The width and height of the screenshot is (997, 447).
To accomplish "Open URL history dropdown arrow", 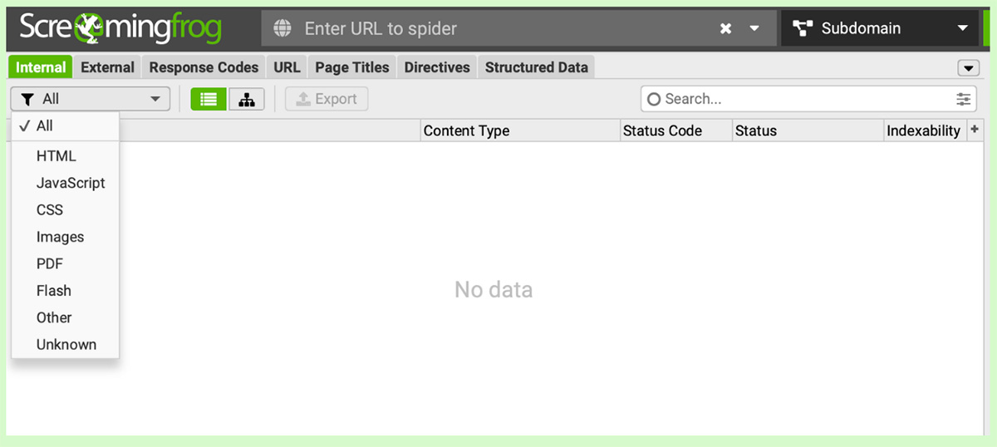I will pyautogui.click(x=754, y=28).
